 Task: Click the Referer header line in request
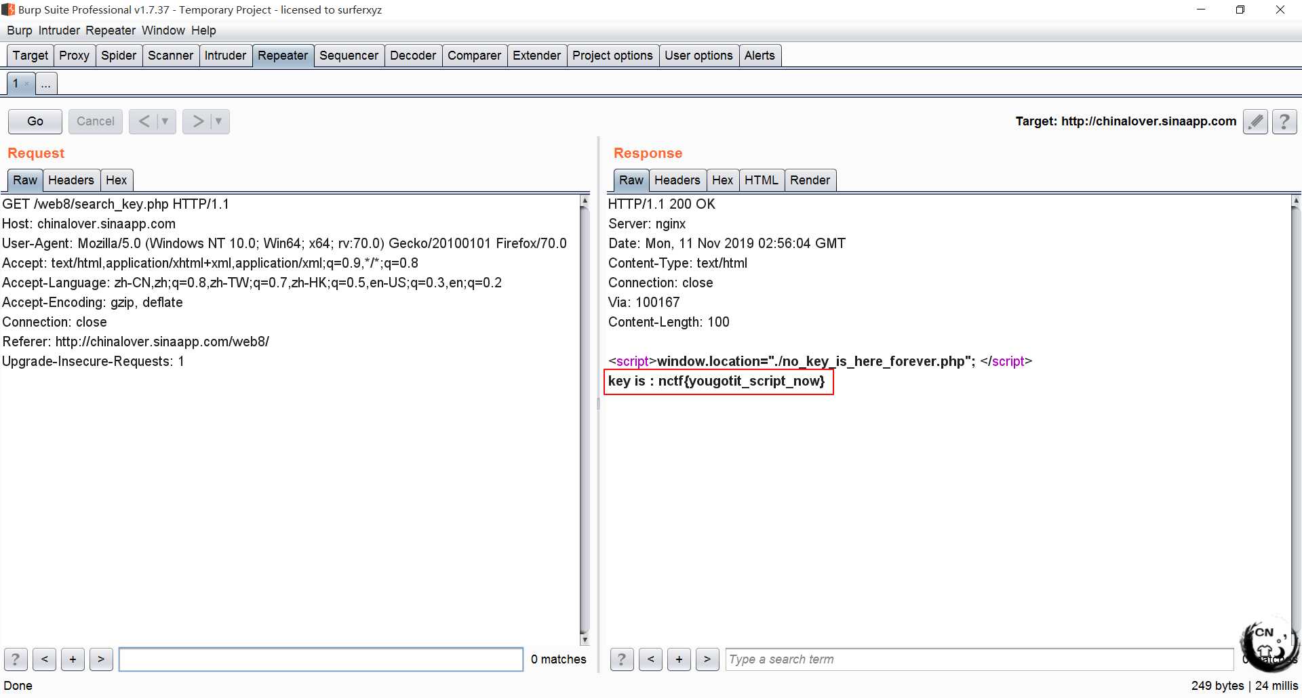(x=136, y=342)
